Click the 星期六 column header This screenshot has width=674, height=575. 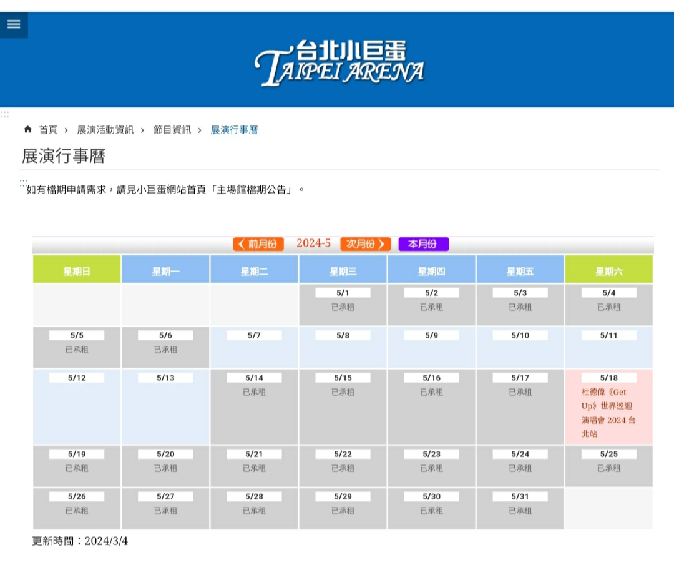coord(608,271)
